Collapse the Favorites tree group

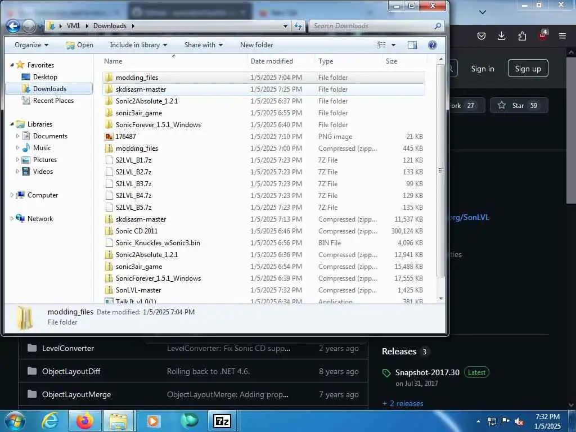click(12, 65)
